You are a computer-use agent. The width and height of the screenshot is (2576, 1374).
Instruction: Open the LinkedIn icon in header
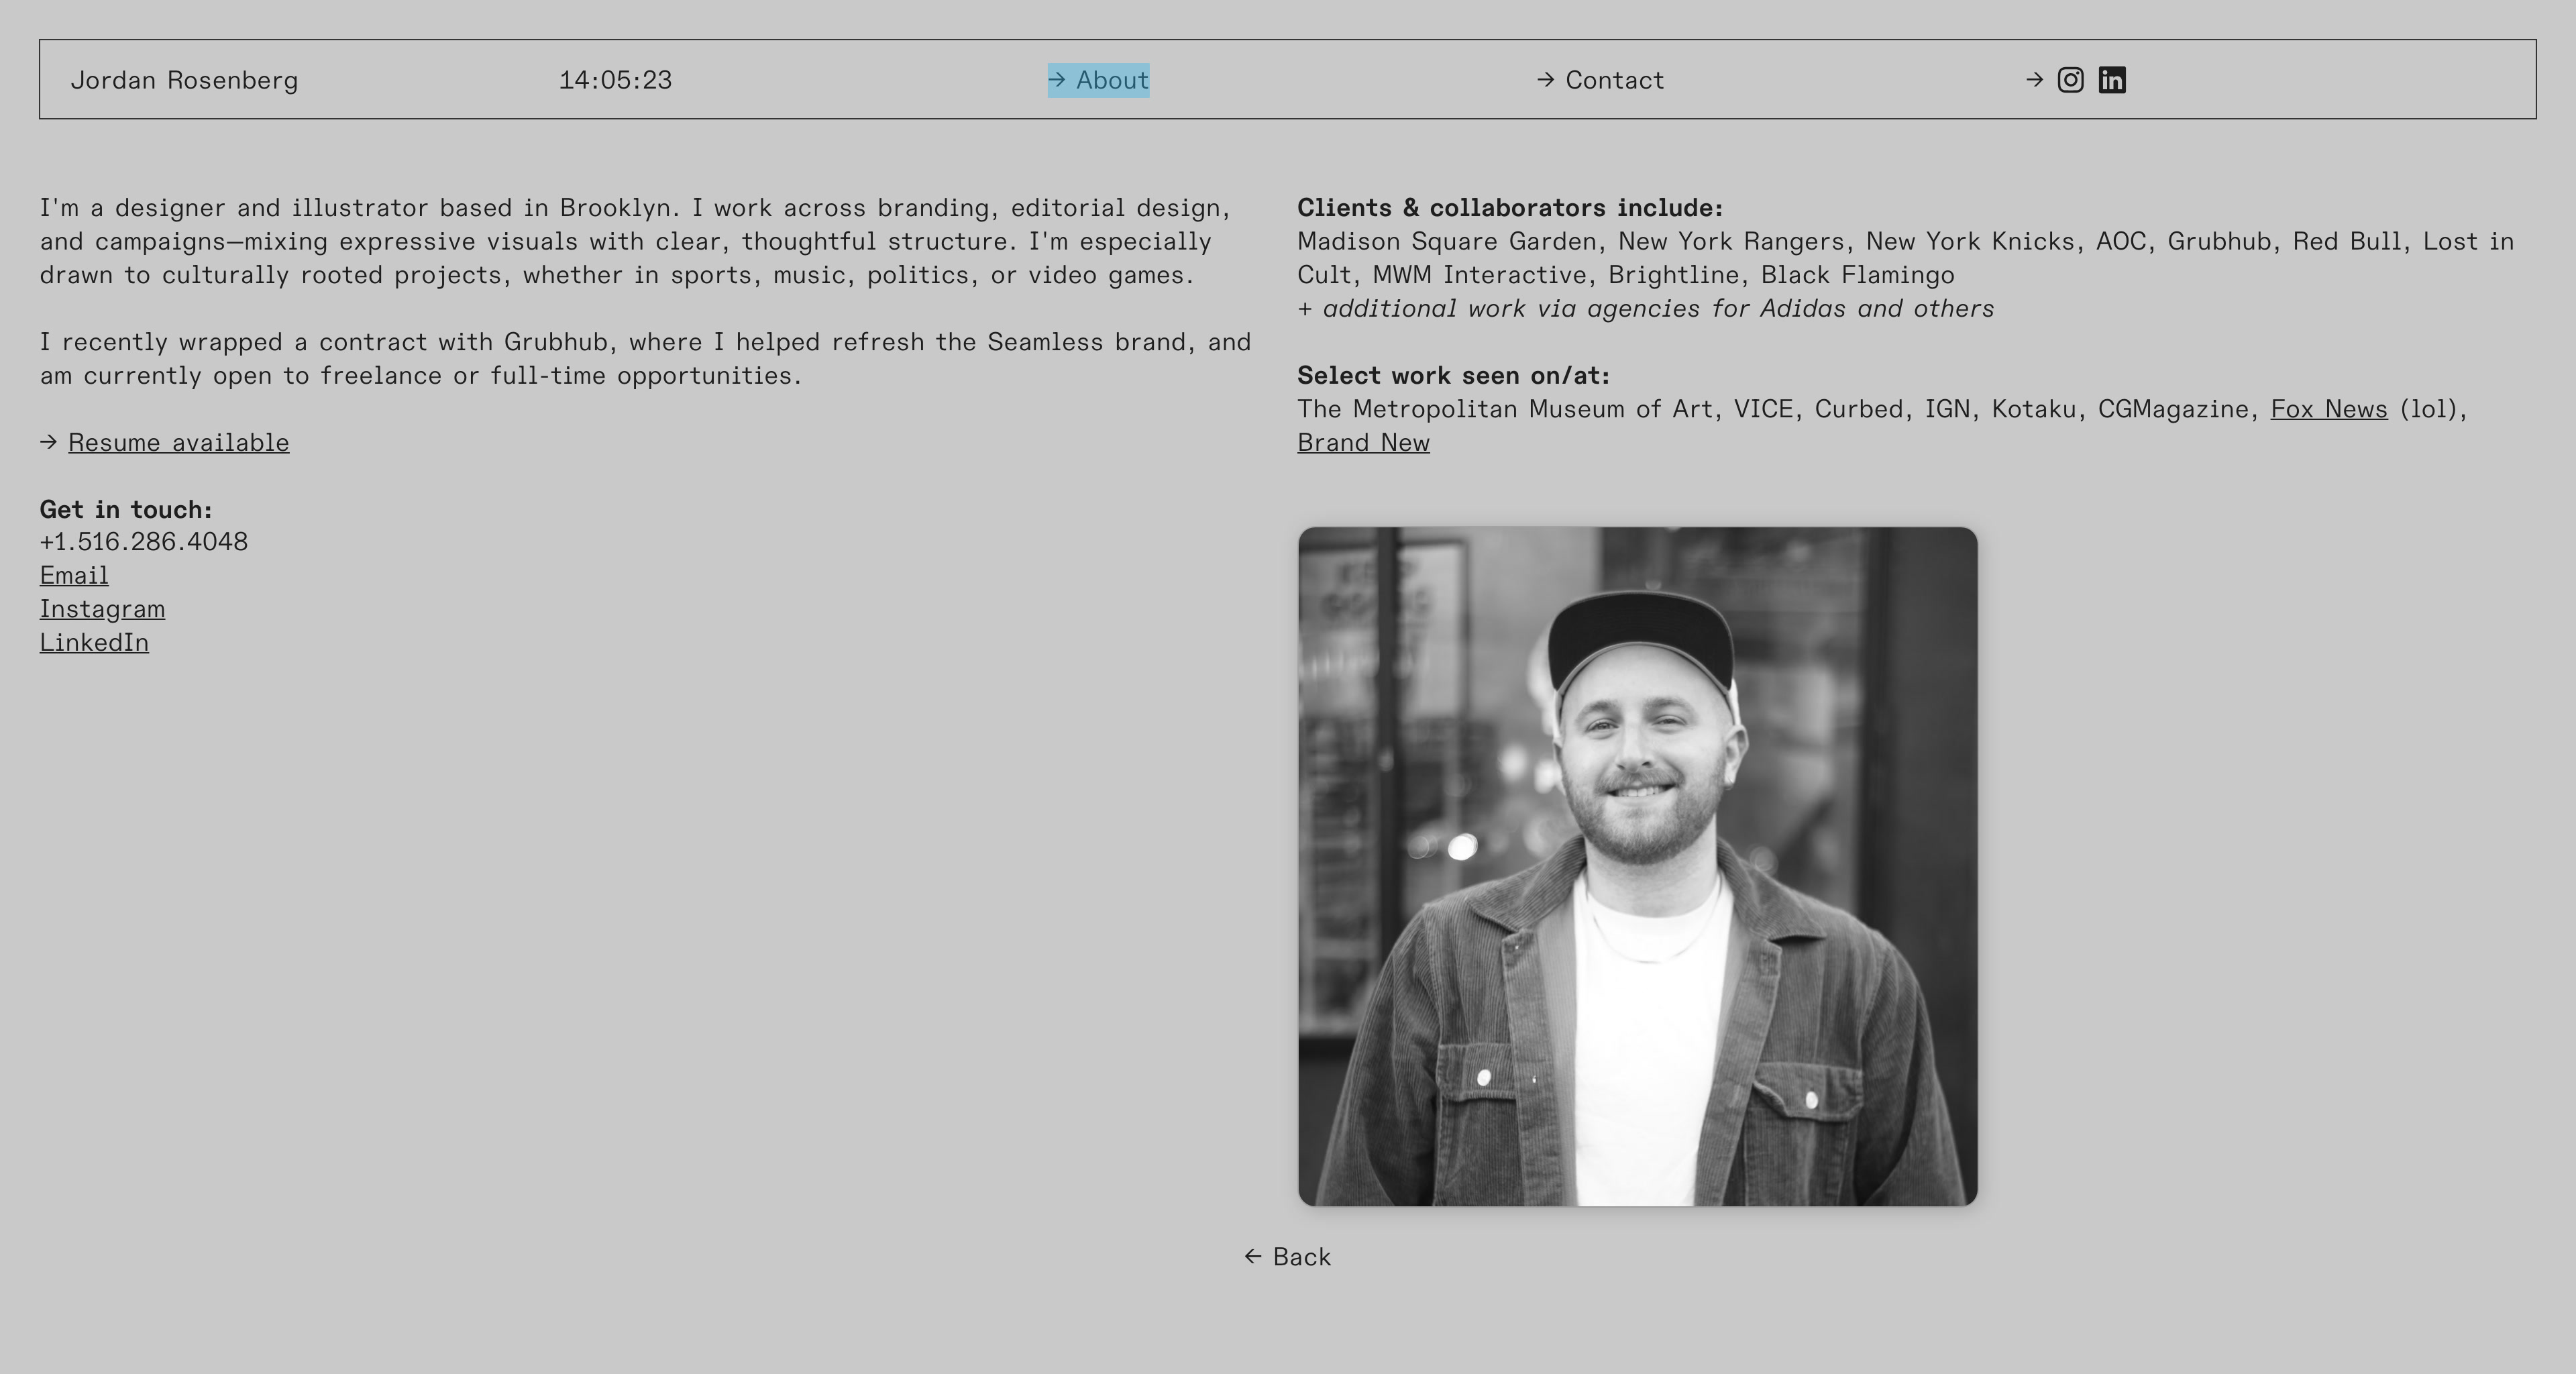(2112, 80)
